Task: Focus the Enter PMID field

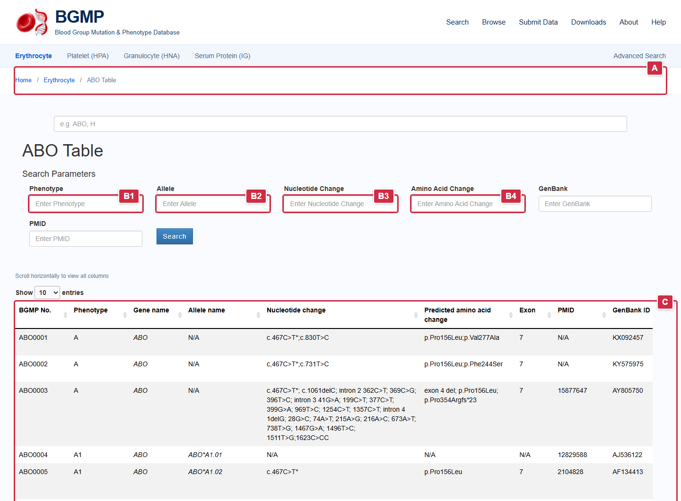Action: [x=86, y=239]
